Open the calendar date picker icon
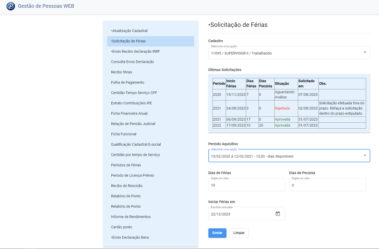 [x=278, y=214]
